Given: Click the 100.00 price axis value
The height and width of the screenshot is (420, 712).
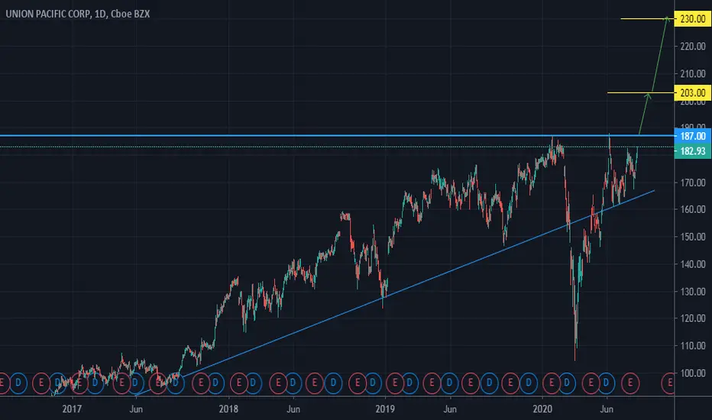Looking at the screenshot, I should coord(692,373).
